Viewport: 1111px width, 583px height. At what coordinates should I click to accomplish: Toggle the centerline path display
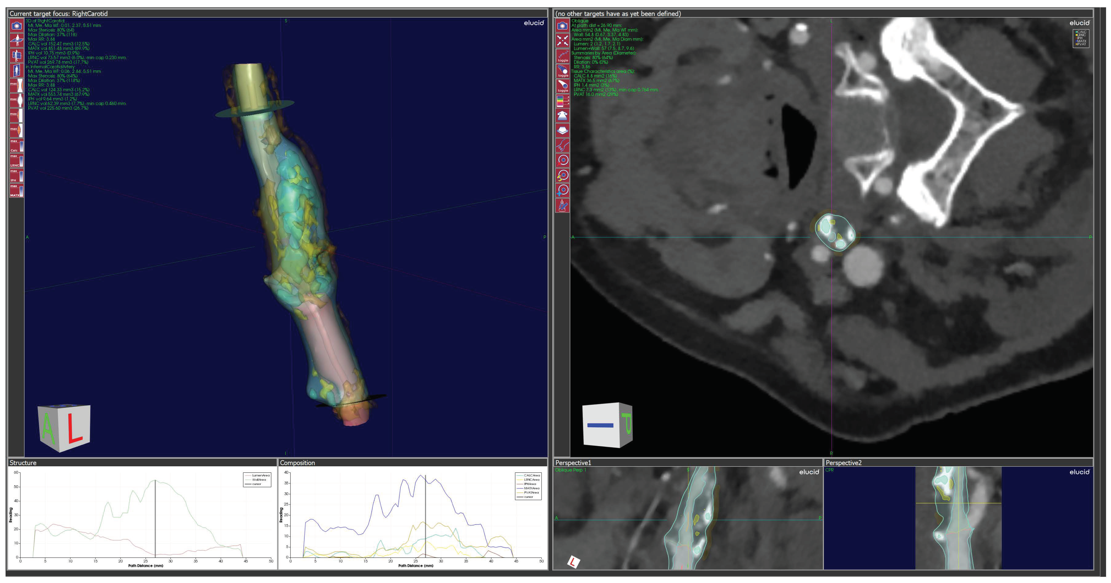562,56
